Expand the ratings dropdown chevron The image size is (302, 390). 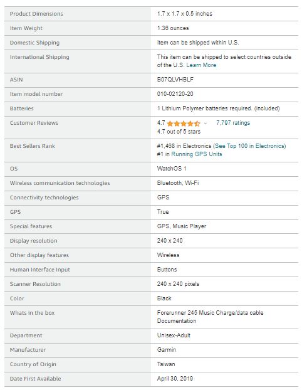pos(206,124)
